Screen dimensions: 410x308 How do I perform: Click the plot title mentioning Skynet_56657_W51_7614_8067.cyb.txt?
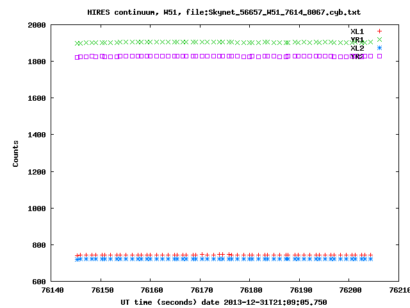tap(224, 13)
